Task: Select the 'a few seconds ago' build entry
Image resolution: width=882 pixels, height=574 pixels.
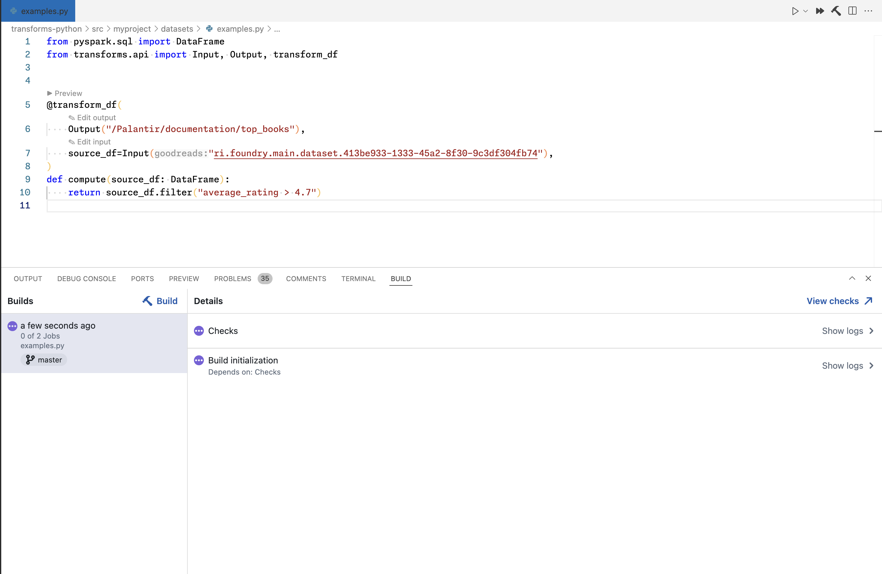Action: [x=94, y=343]
